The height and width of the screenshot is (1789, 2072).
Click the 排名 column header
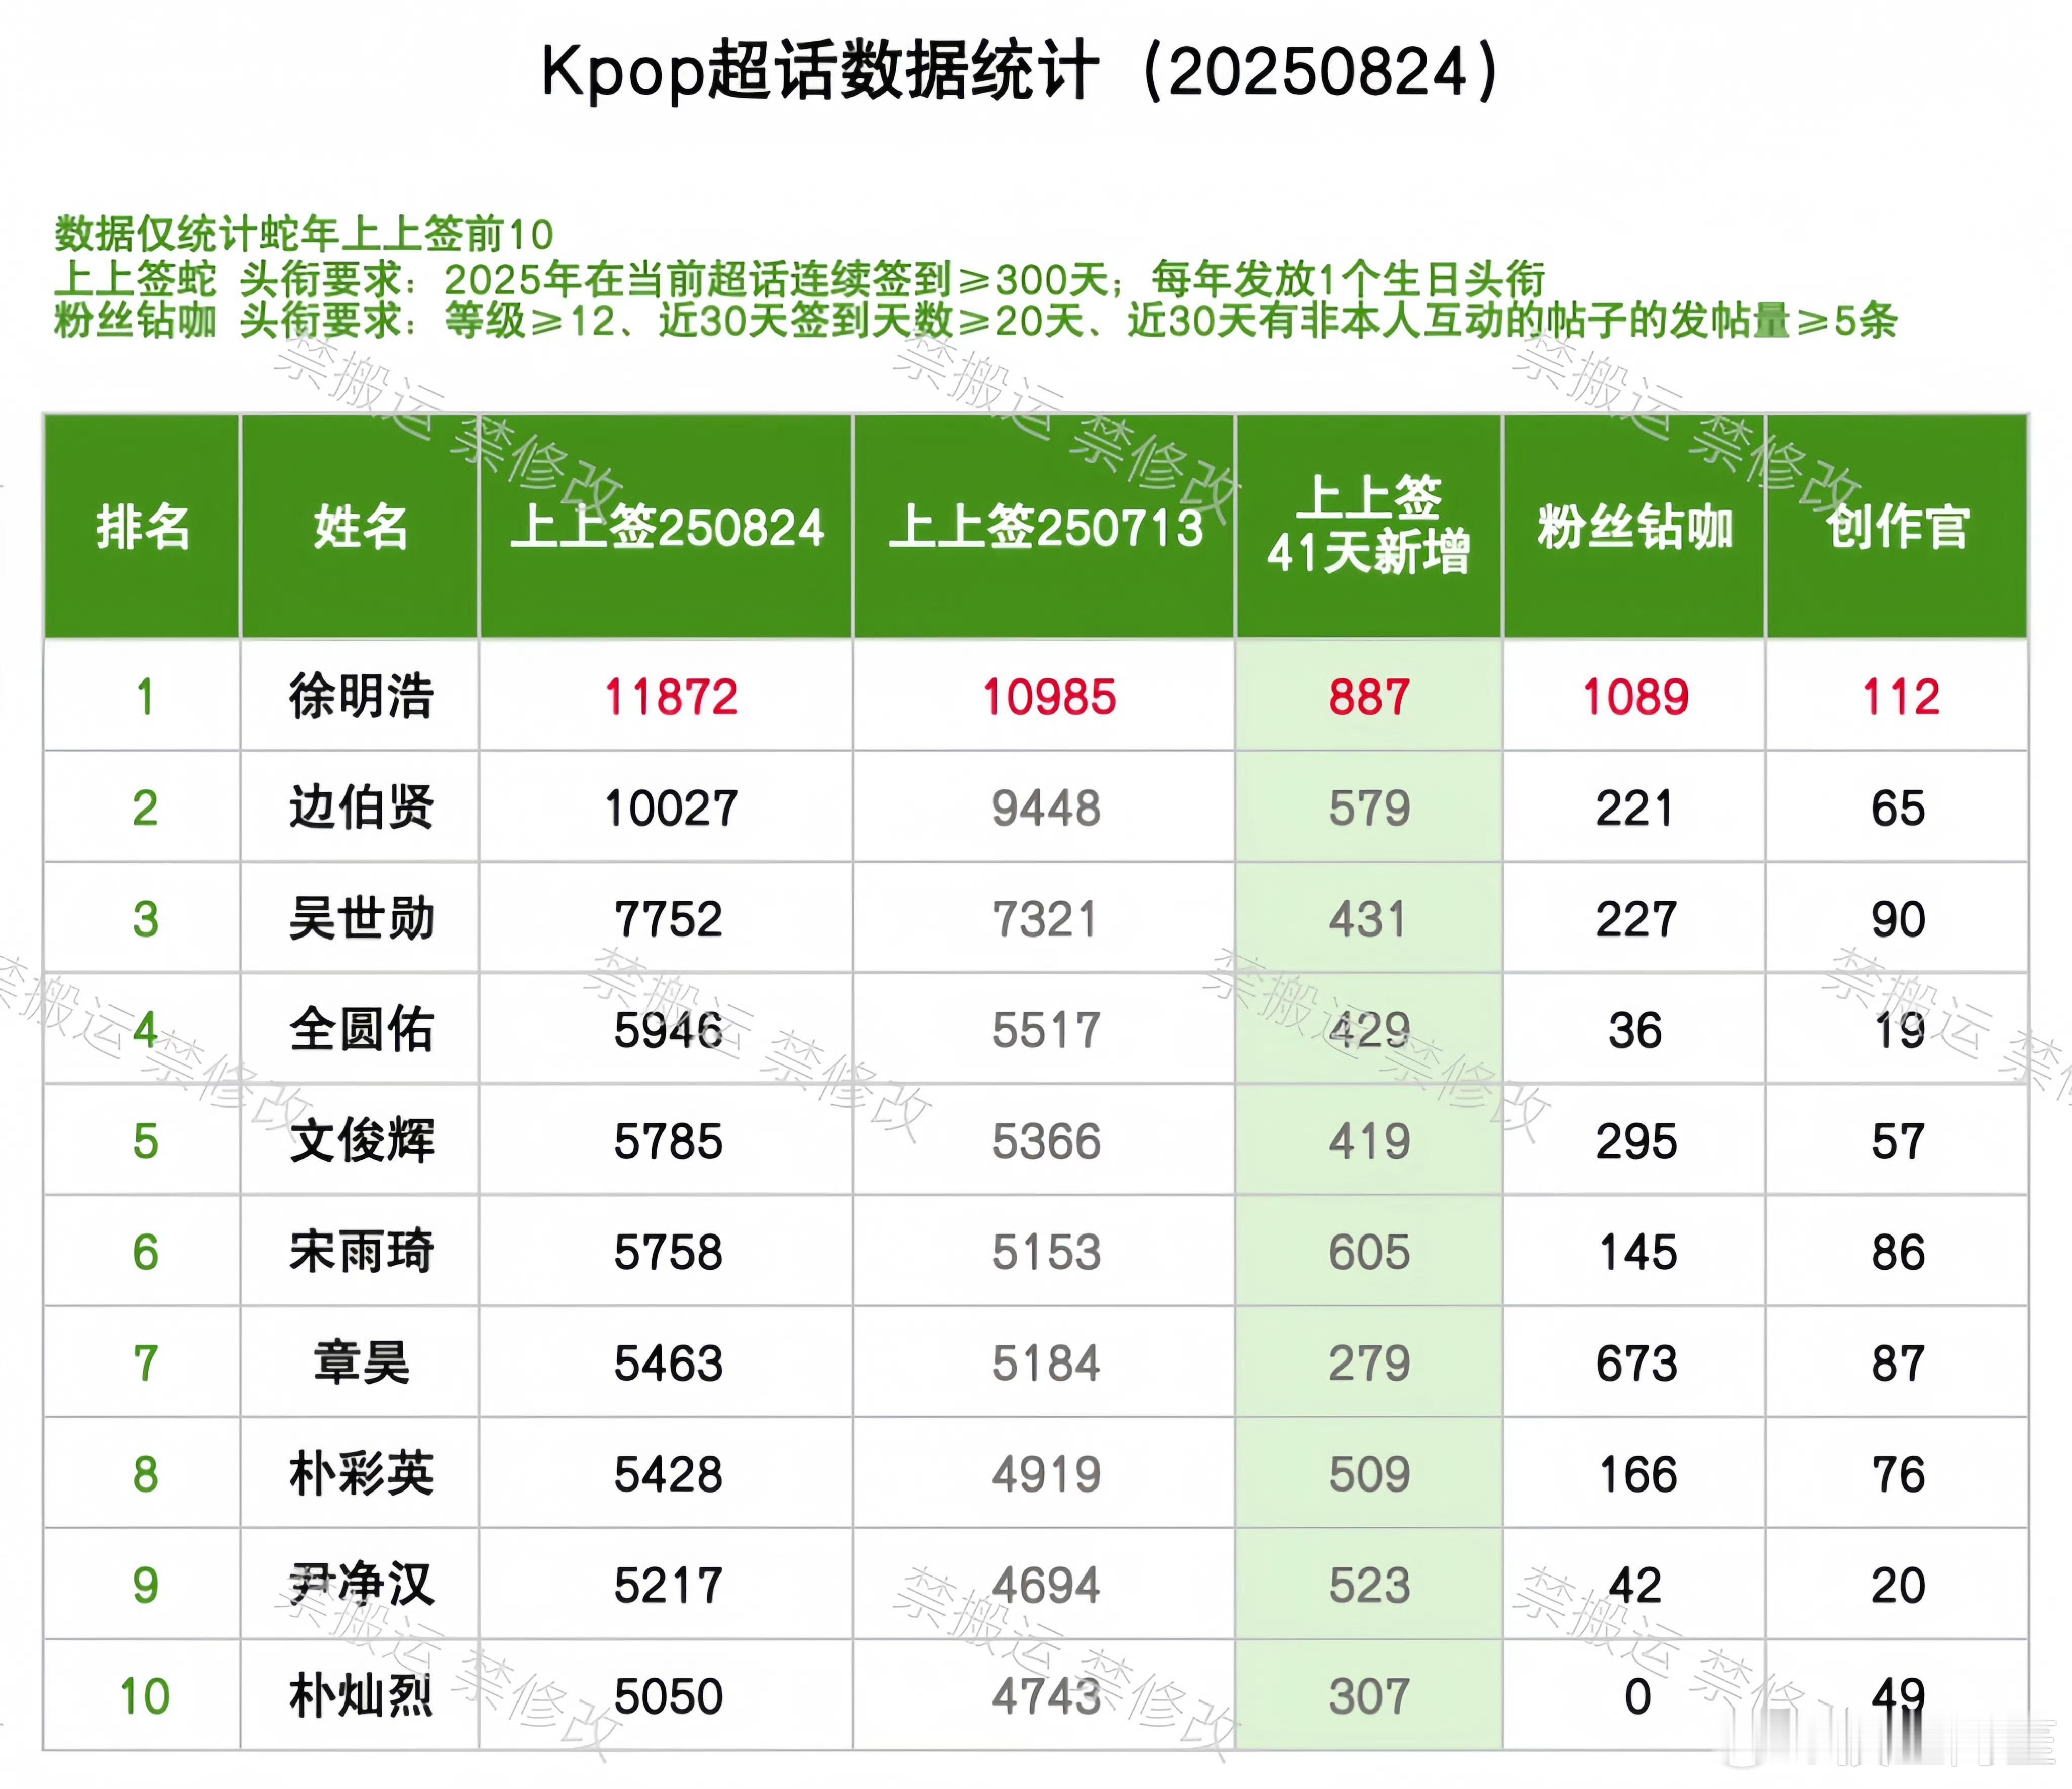[143, 527]
